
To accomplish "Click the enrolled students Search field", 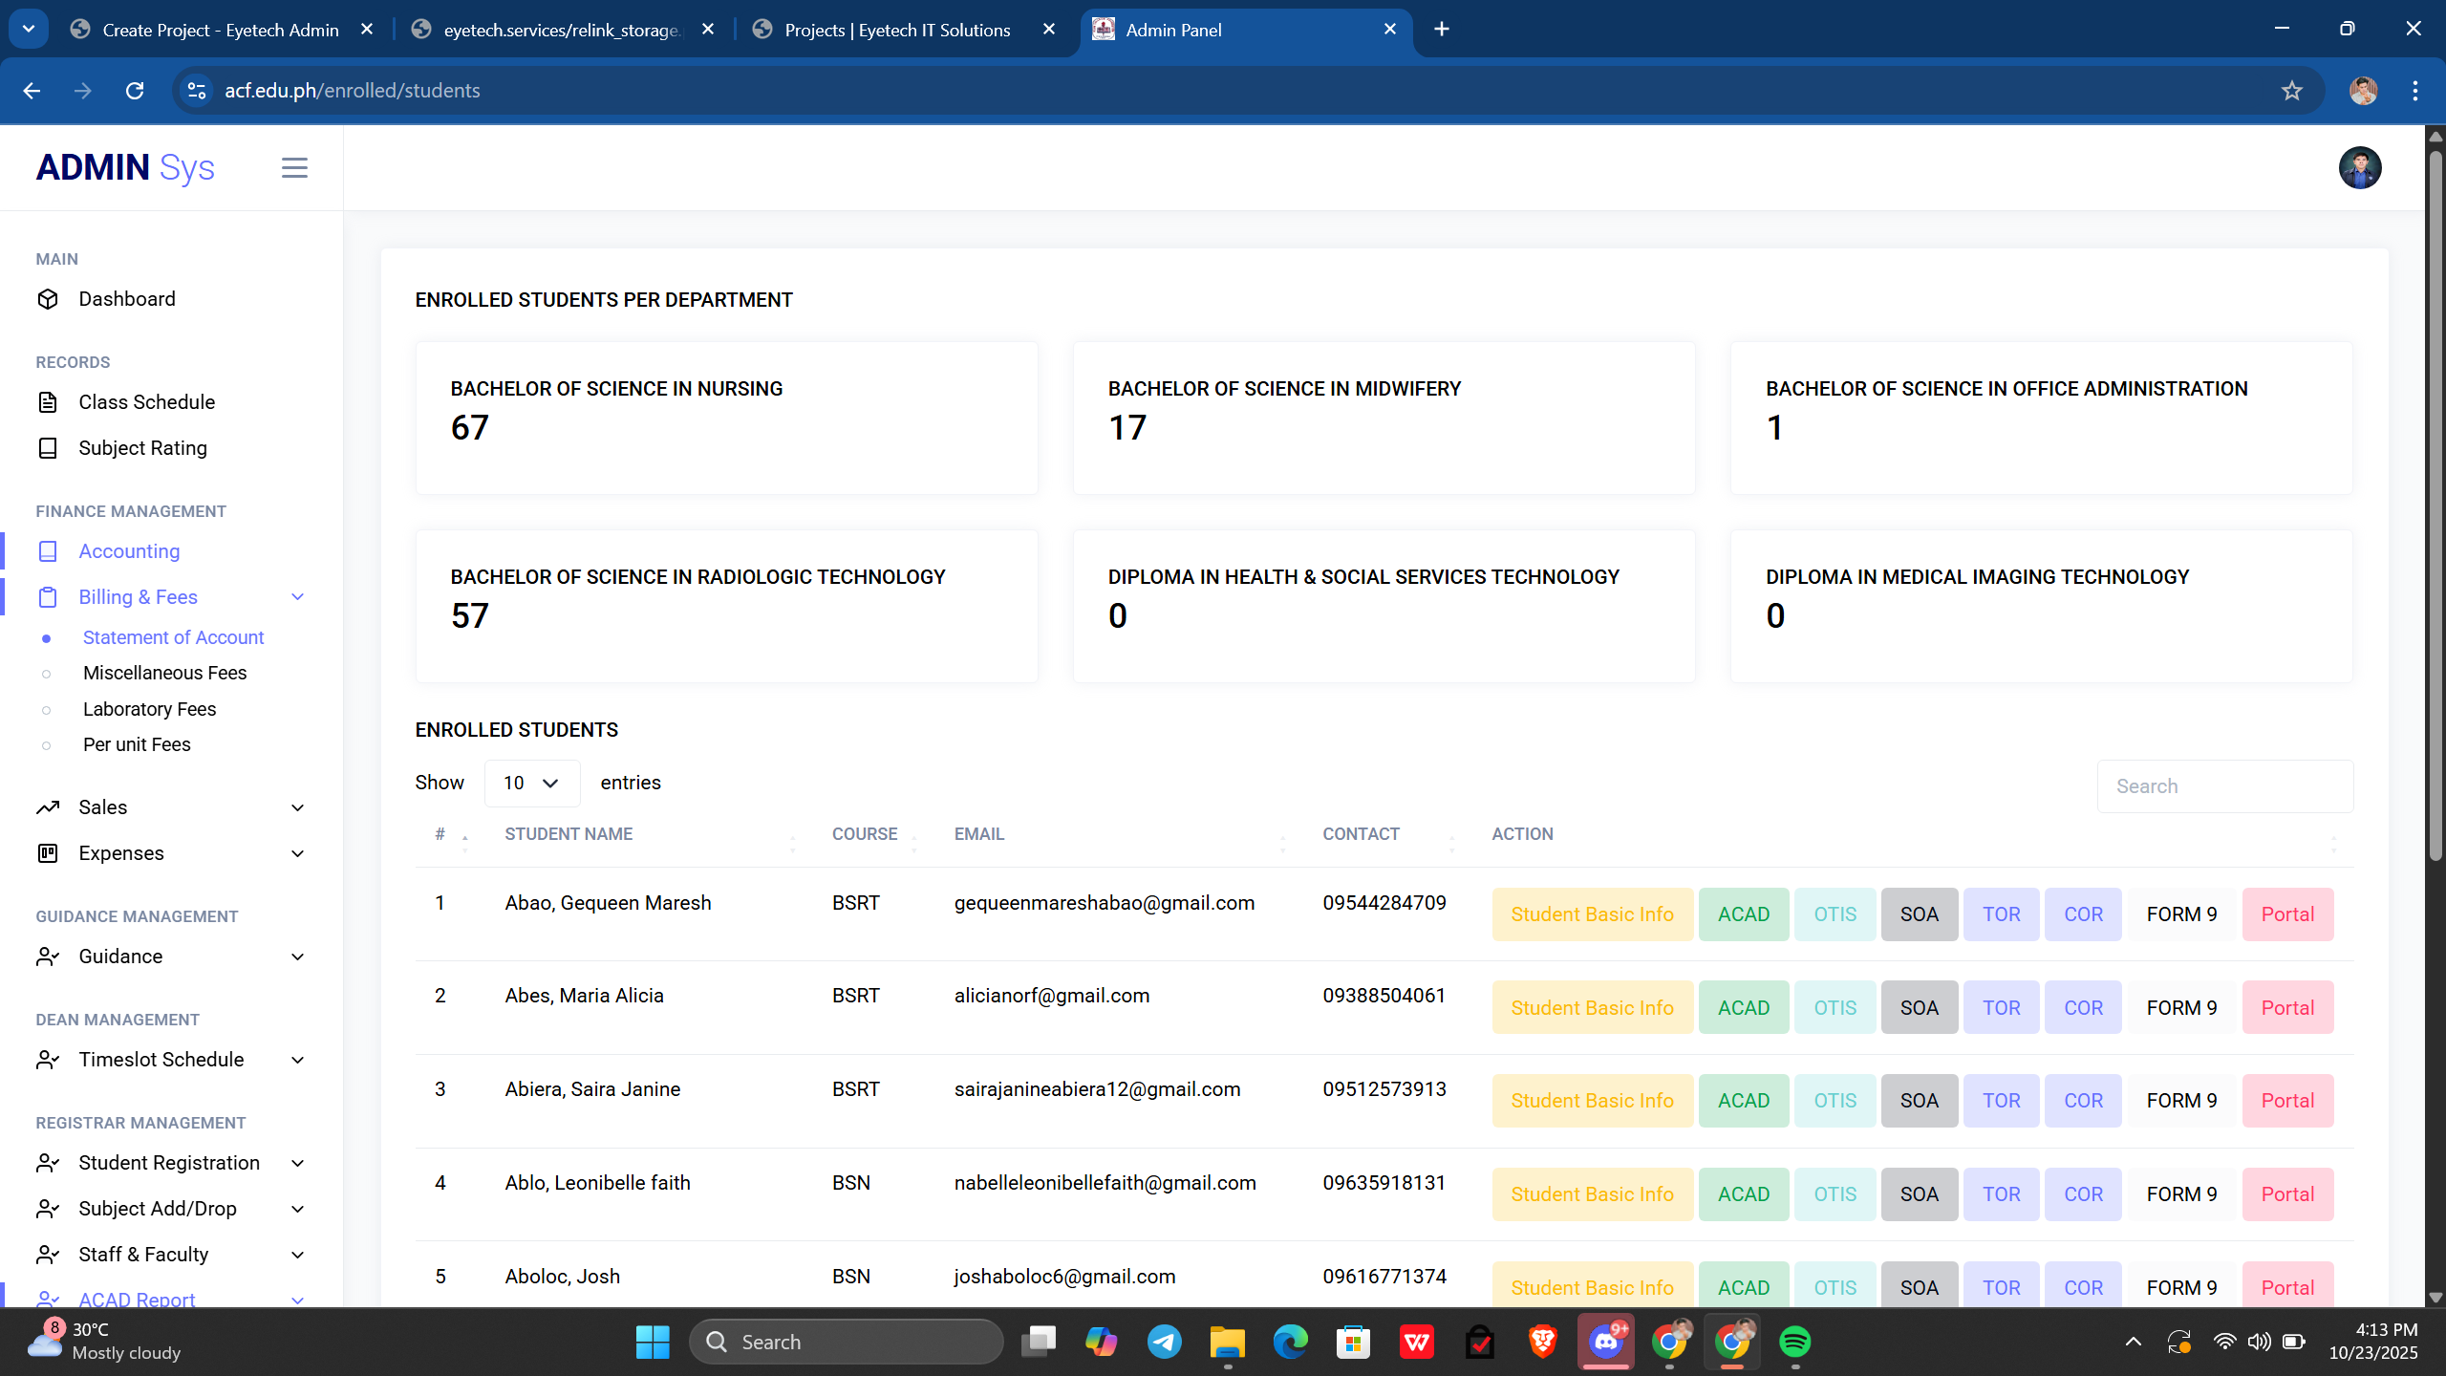I will point(2224,786).
